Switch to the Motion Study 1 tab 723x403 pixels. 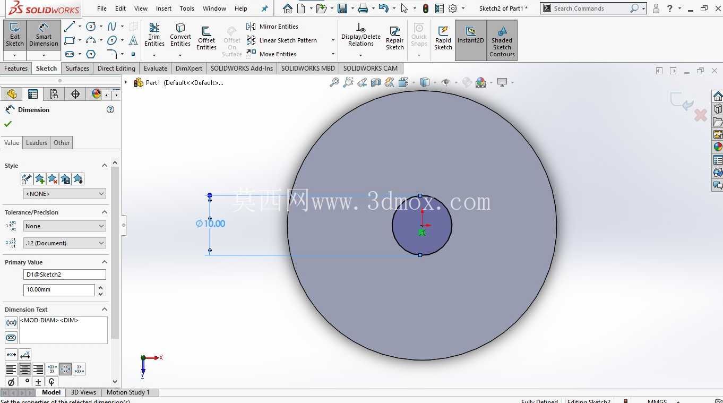[x=128, y=392]
